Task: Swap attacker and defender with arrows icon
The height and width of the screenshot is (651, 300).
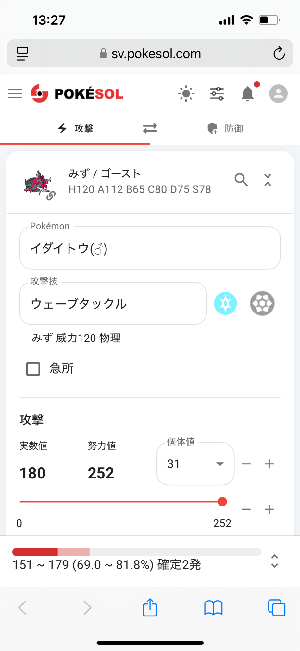Action: (x=150, y=128)
